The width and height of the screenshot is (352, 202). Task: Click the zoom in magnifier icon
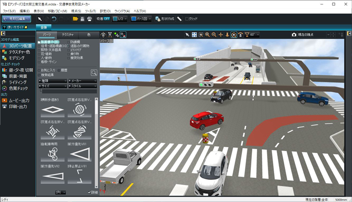[x=207, y=35]
